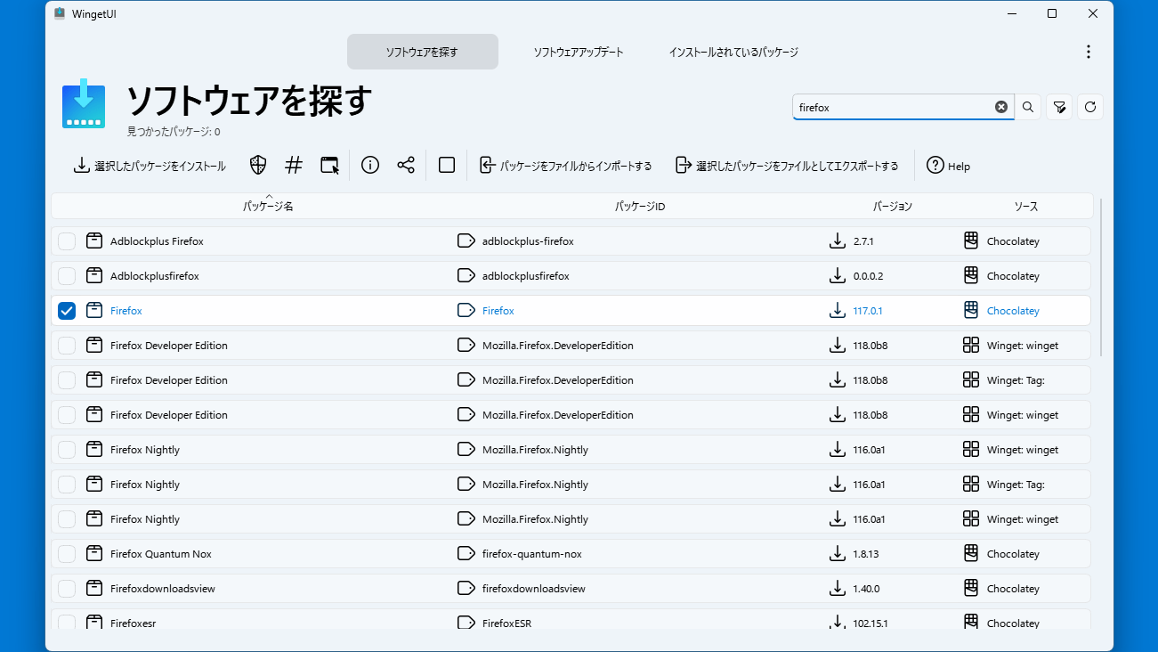
Task: Click 選択したパッケージをインストール button
Action: pos(150,166)
